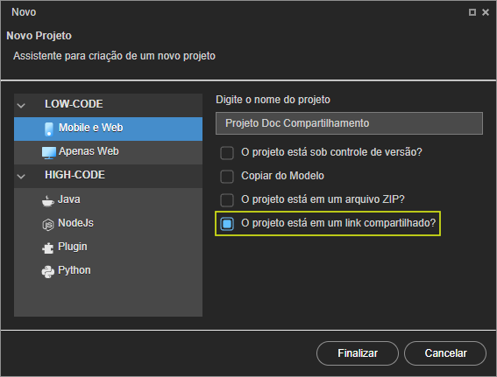Viewport: 497px width, 377px height.
Task: Click the Finalizar button
Action: [x=358, y=353]
